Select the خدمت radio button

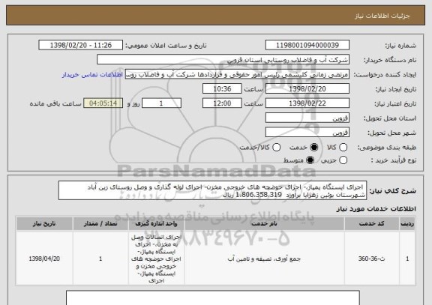(314, 148)
